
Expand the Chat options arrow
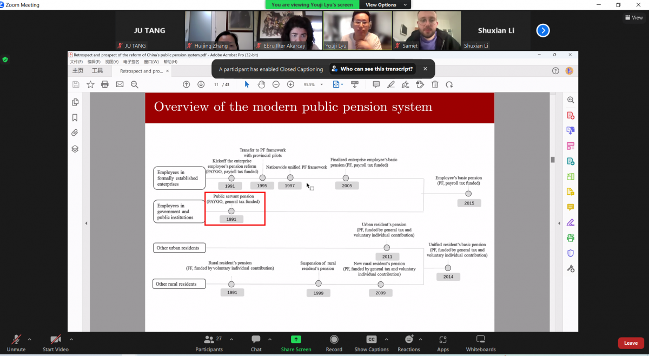click(270, 339)
